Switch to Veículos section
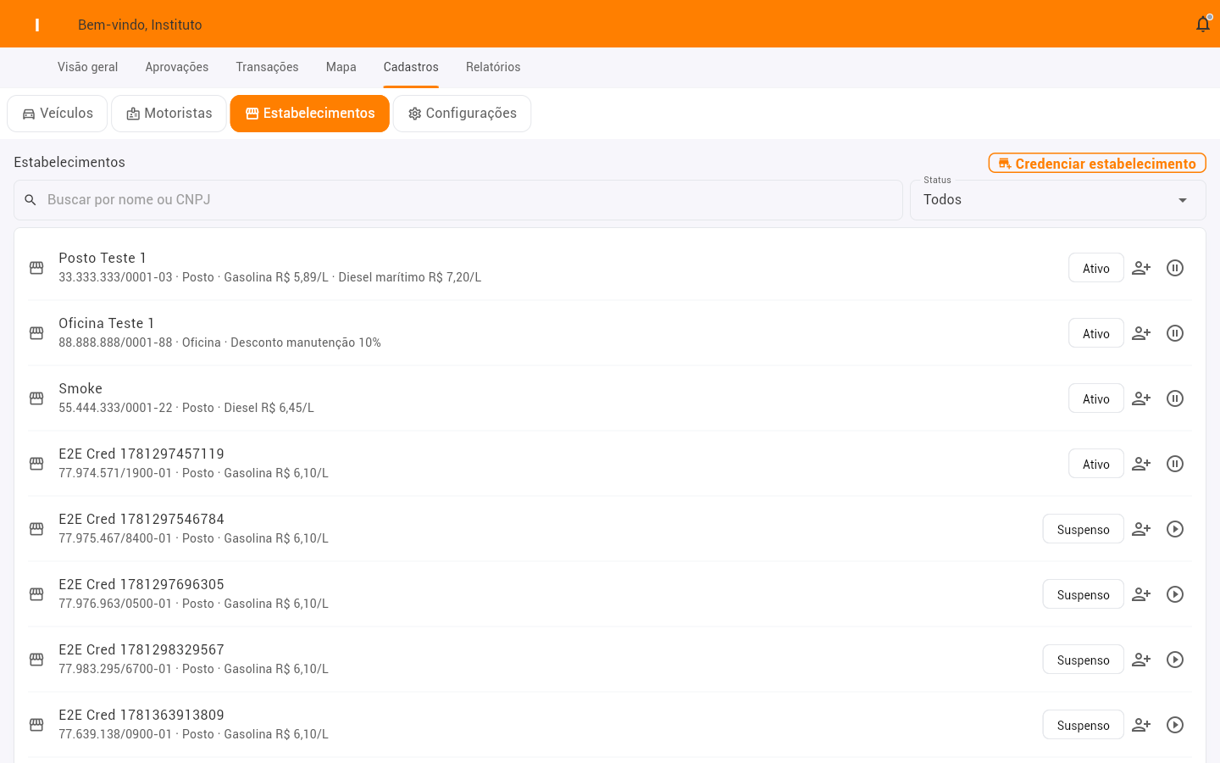Screen dimensions: 1220x763 (x=58, y=114)
